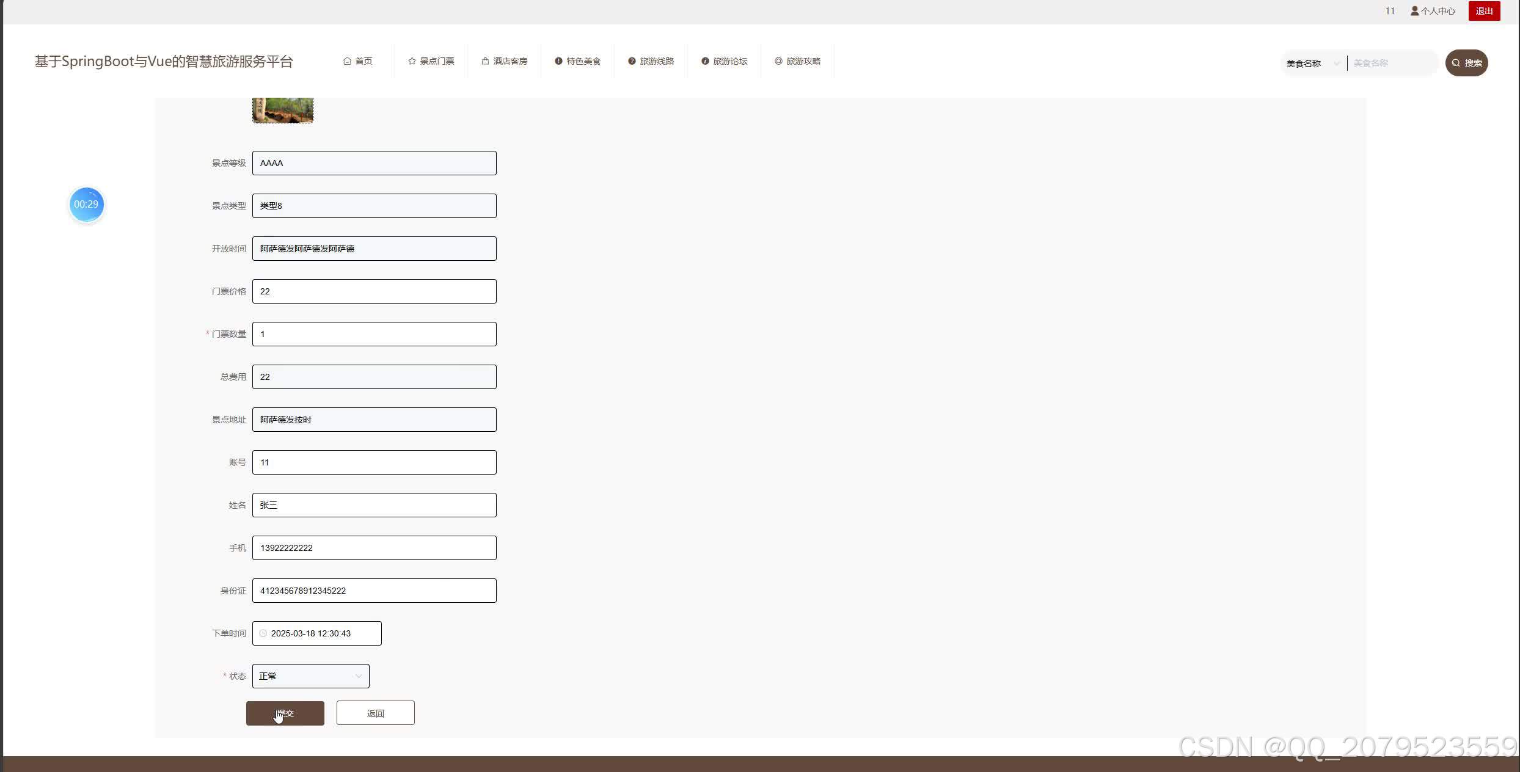Open the 状态 dropdown showing 正常

coord(310,676)
